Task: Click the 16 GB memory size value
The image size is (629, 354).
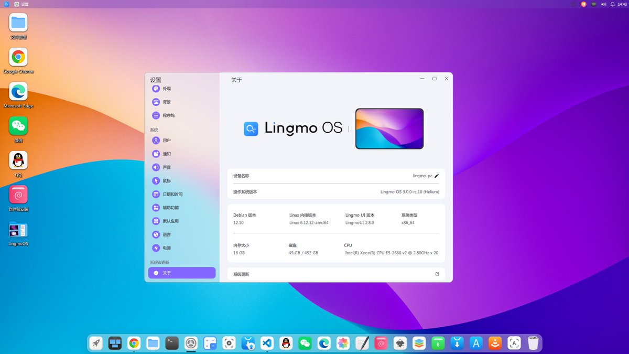Action: click(x=239, y=253)
